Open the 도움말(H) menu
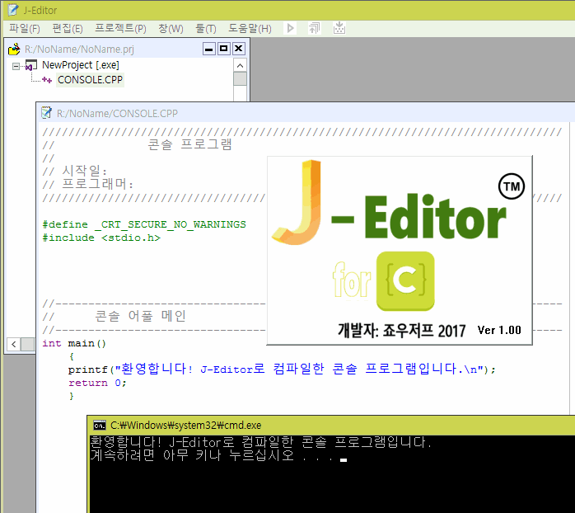 (250, 28)
